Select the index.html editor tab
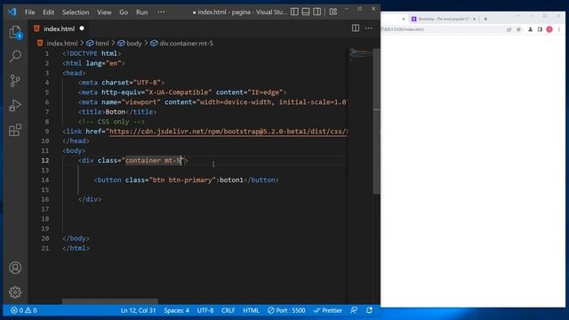 click(59, 28)
